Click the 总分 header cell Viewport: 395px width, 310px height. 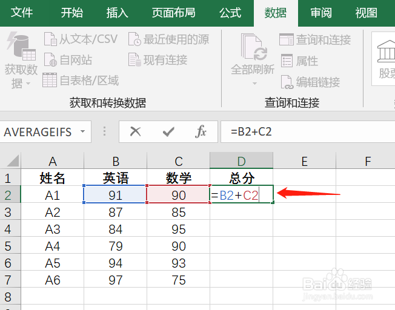tap(241, 178)
